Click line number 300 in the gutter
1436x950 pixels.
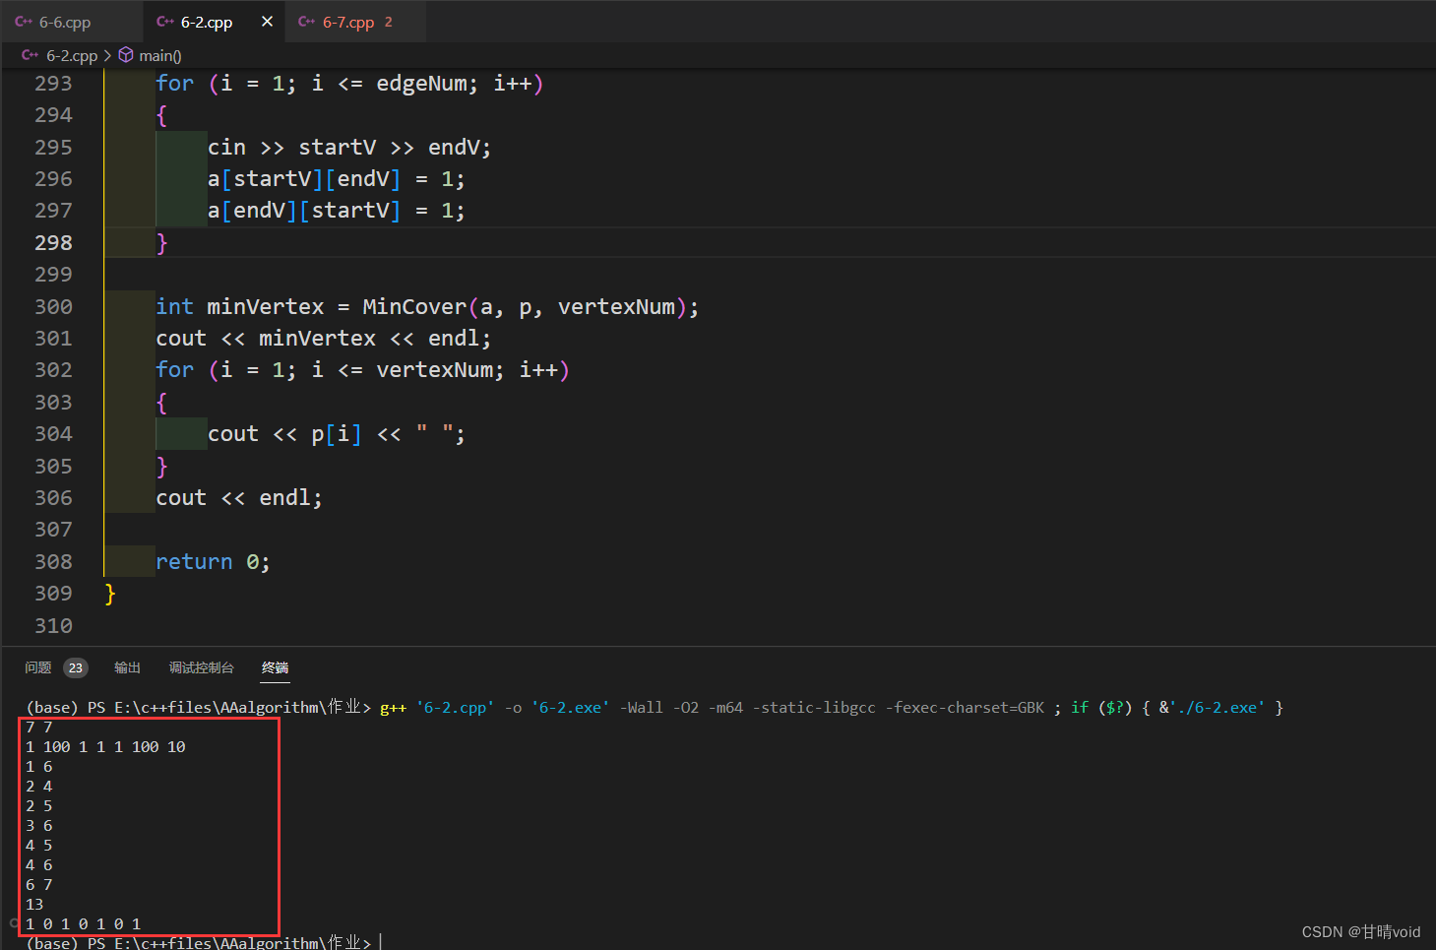(x=54, y=307)
